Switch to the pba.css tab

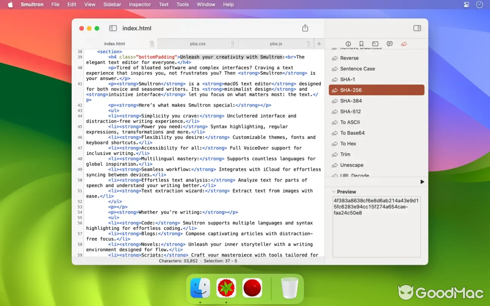click(197, 44)
